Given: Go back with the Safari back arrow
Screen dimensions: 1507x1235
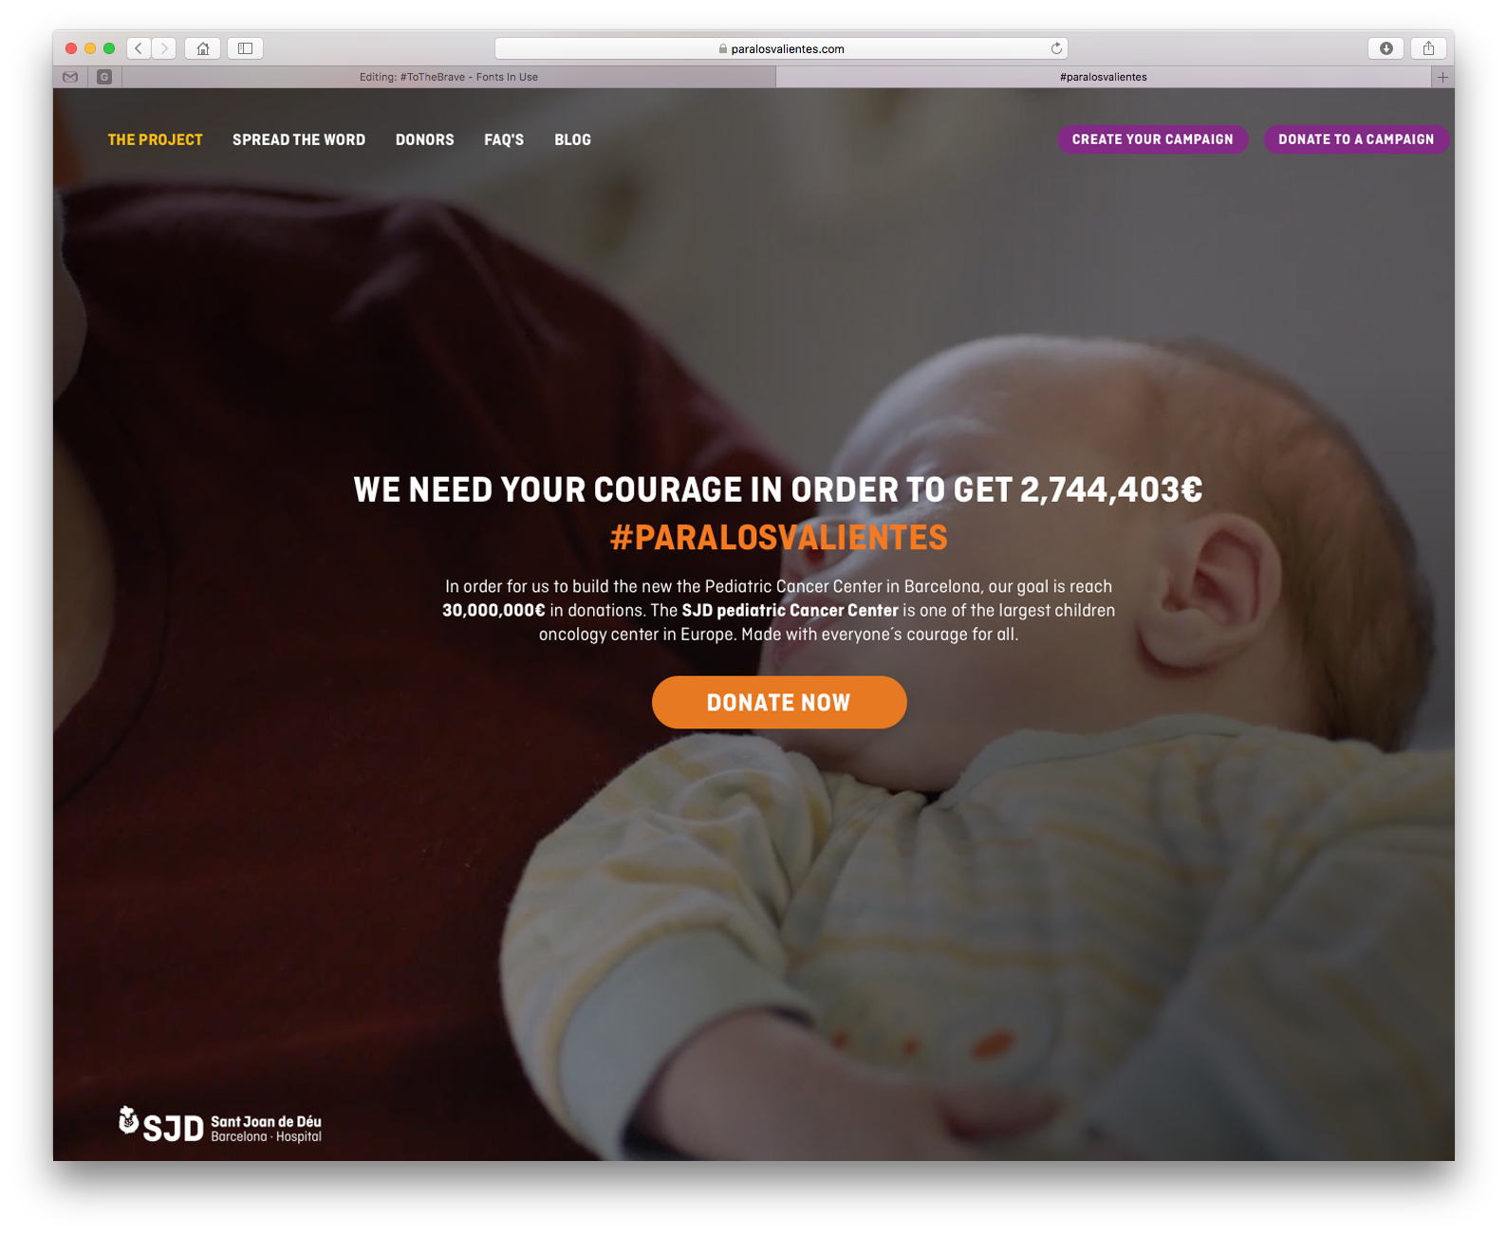Looking at the screenshot, I should [139, 48].
